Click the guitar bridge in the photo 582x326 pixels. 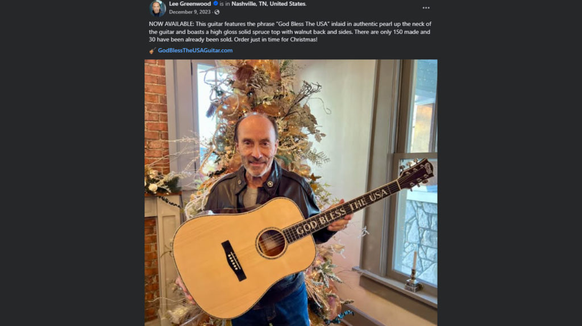click(234, 260)
